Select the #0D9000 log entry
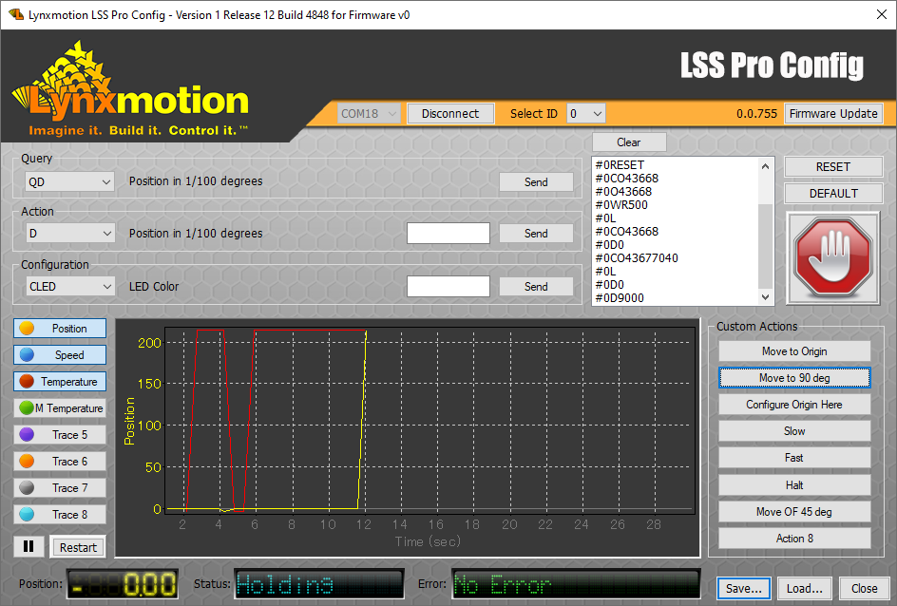Viewport: 897px width, 606px height. (x=620, y=298)
